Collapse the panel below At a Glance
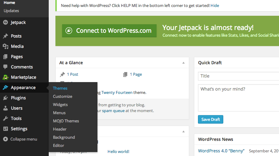This screenshot has height=156, width=279. coord(183,131)
